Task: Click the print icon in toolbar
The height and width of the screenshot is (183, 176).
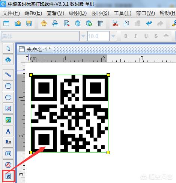Action: coord(55,23)
